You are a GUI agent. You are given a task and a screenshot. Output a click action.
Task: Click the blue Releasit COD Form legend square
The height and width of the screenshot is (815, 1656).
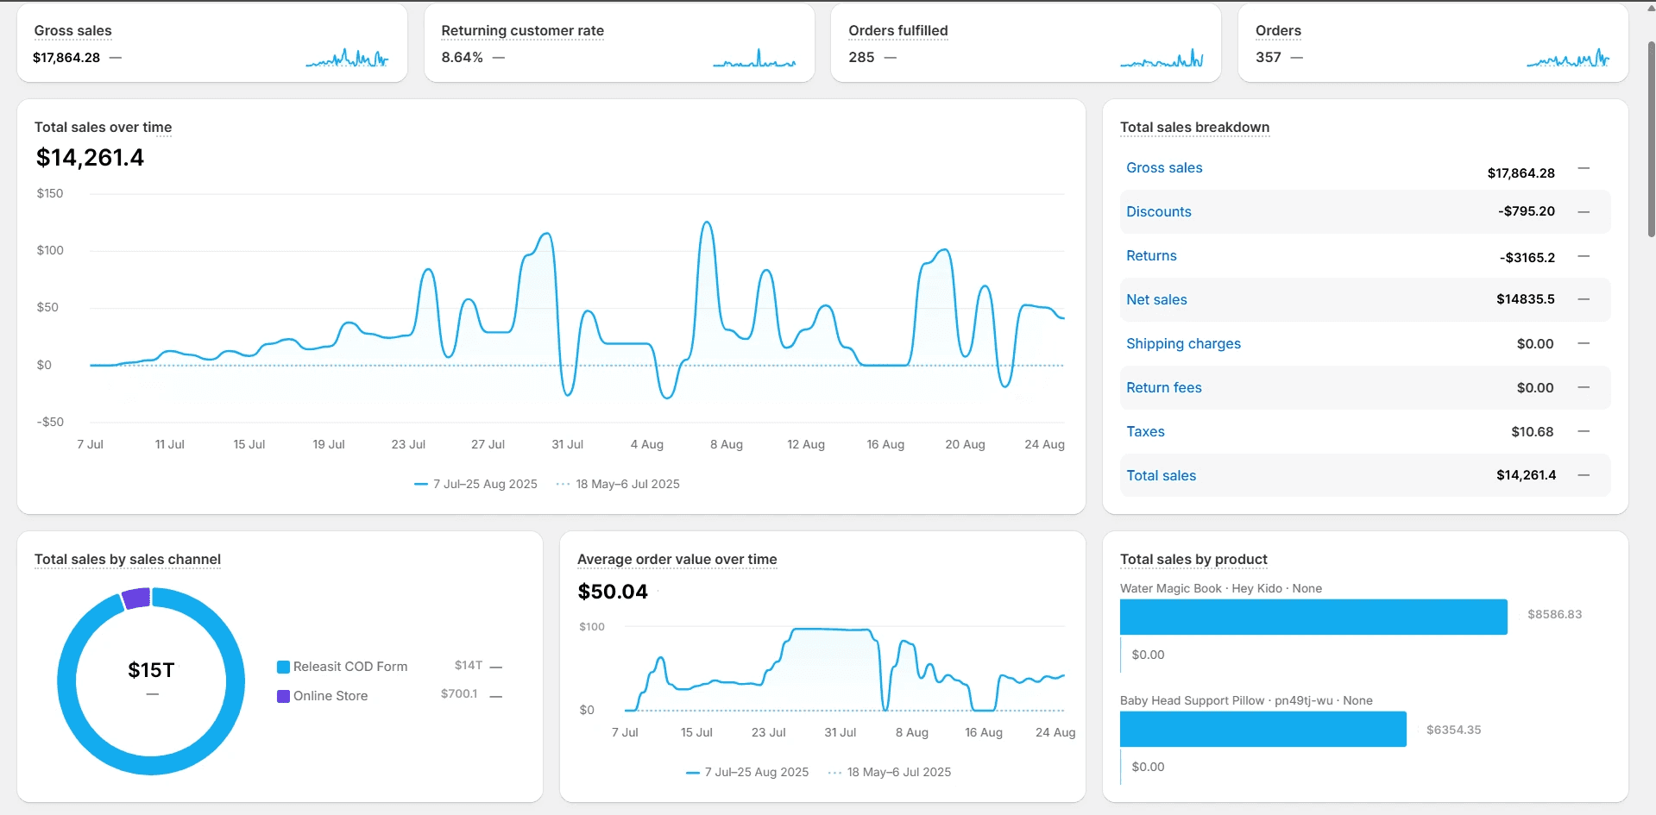tap(283, 667)
